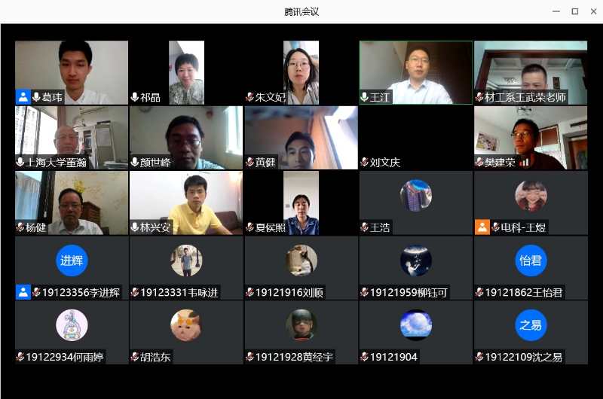Click the microphone icon next to 祁晶
The image size is (603, 399).
(135, 97)
